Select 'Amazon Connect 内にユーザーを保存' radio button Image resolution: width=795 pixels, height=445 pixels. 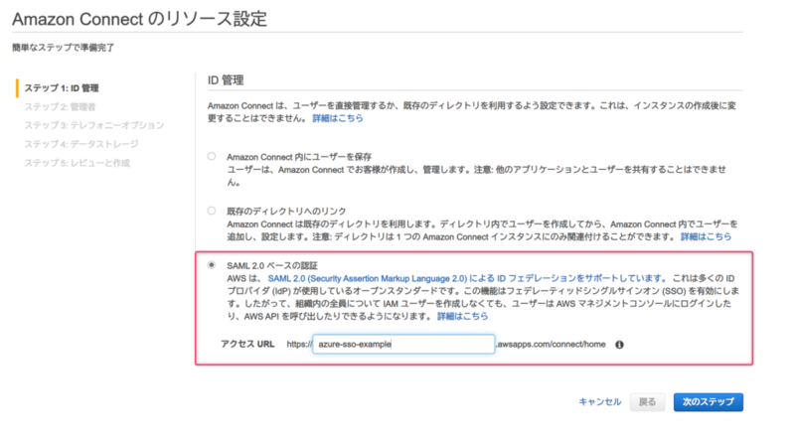212,157
